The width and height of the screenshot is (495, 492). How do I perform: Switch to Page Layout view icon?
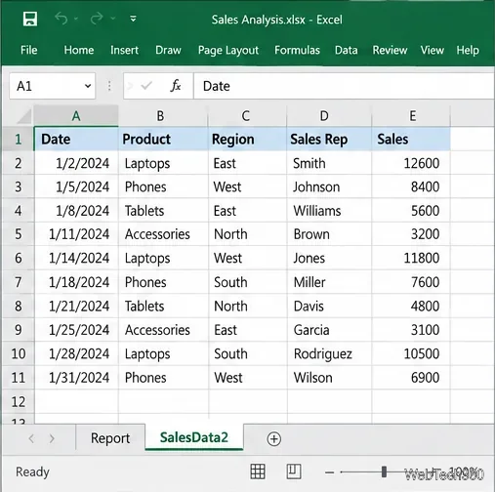tap(294, 471)
